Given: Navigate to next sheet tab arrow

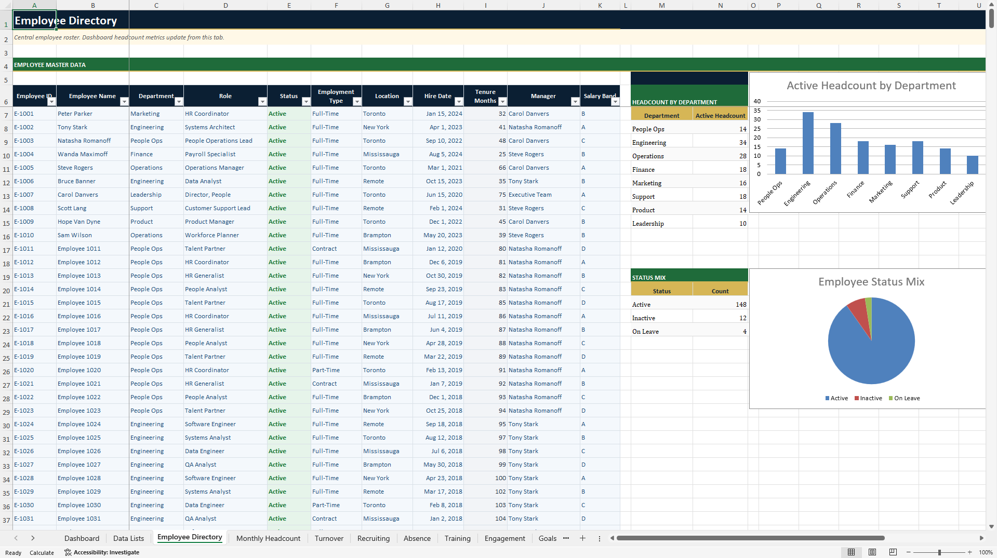Looking at the screenshot, I should (x=33, y=538).
